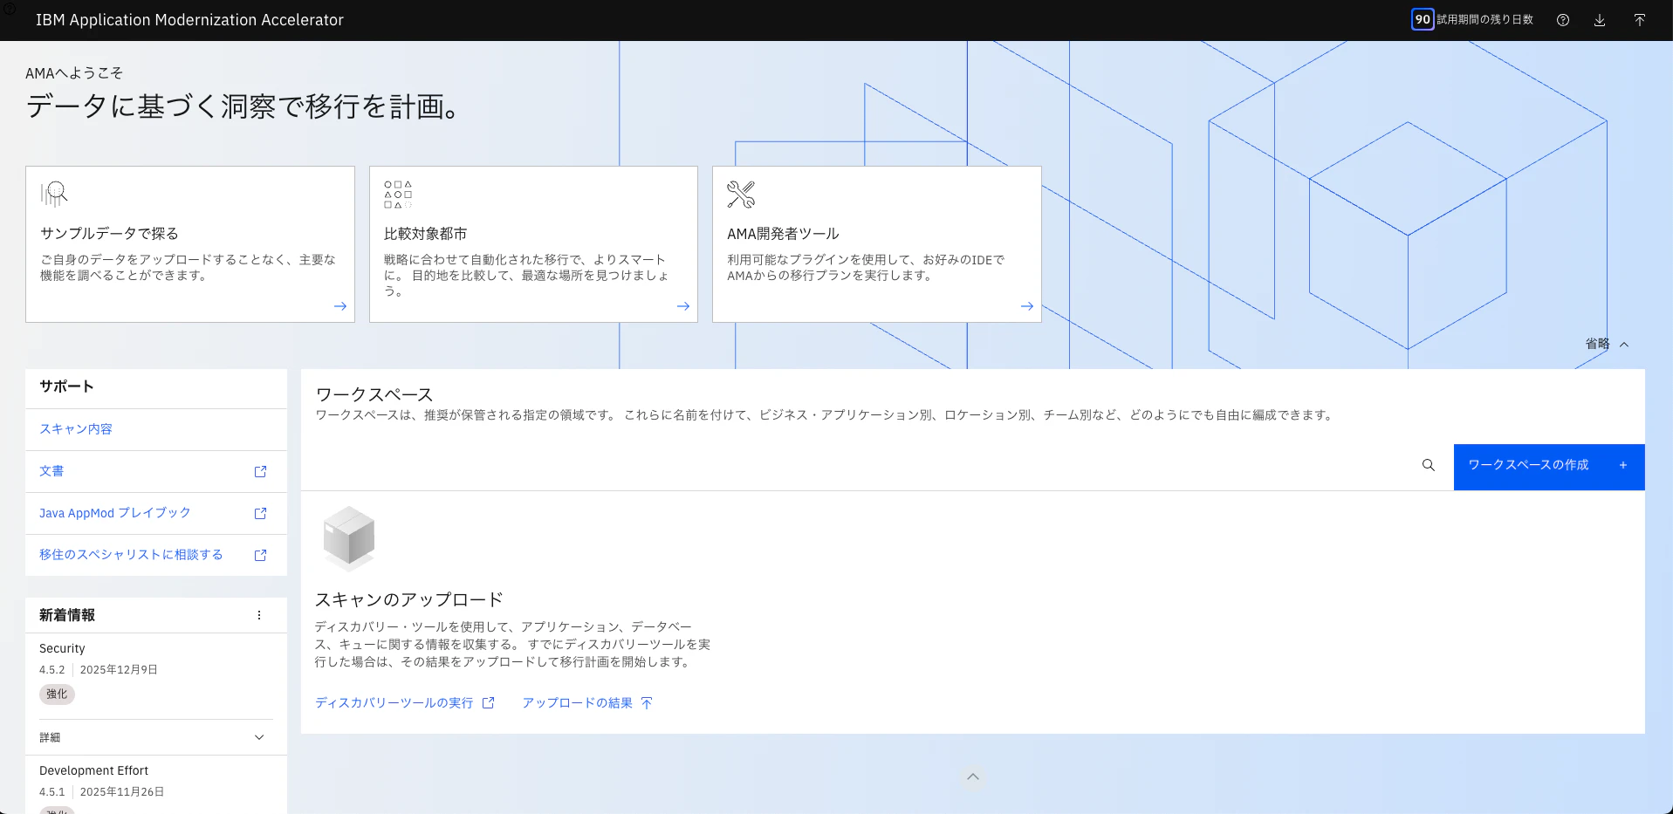Click the 新着情報 panel heading
Image resolution: width=1673 pixels, height=814 pixels.
coord(67,615)
